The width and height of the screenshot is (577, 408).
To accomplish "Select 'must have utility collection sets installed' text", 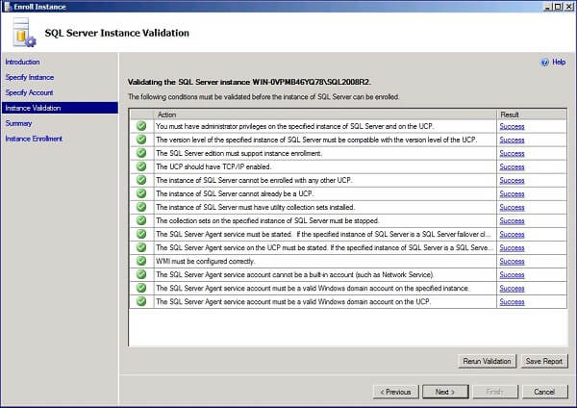I will (x=256, y=207).
